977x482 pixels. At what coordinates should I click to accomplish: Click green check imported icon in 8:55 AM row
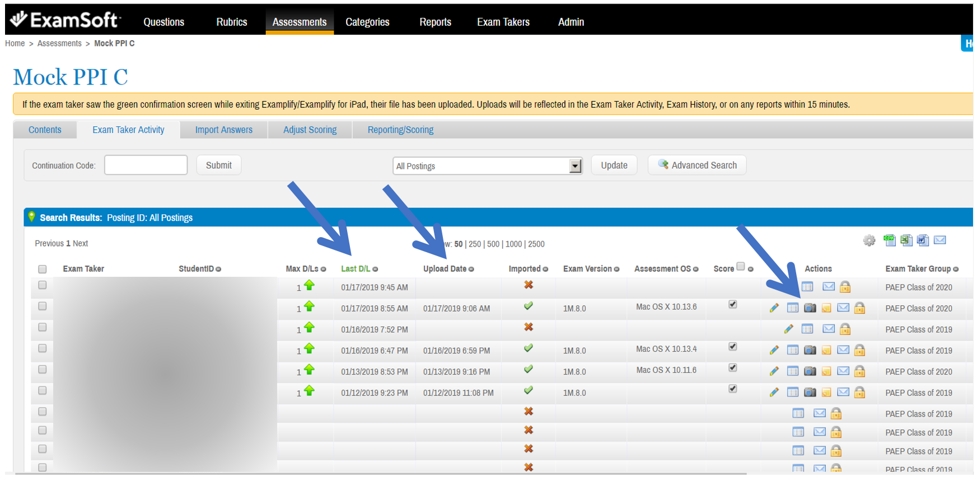point(528,306)
